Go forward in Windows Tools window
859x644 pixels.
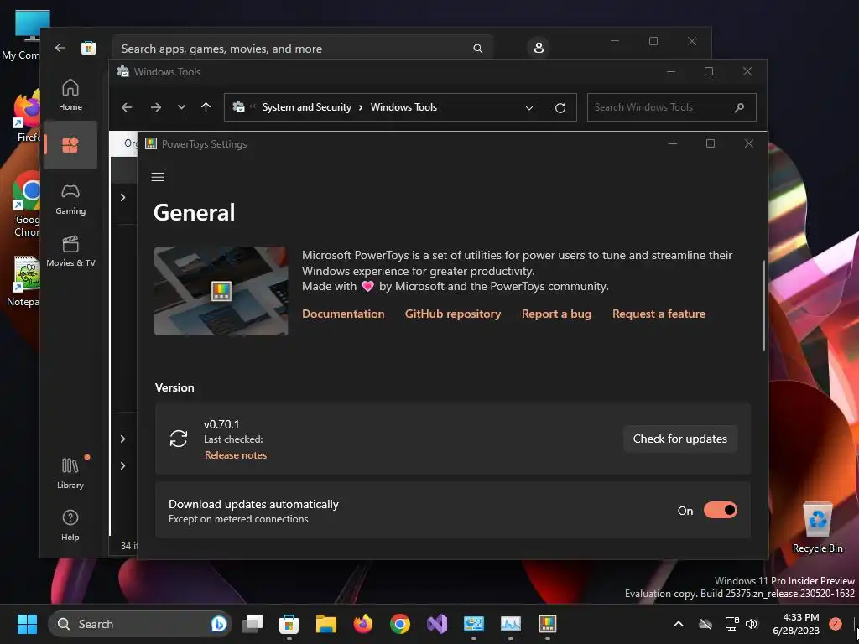[x=156, y=107]
